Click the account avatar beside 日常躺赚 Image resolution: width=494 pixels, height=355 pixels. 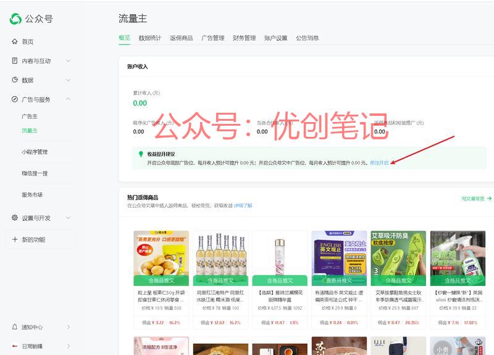coord(14,346)
